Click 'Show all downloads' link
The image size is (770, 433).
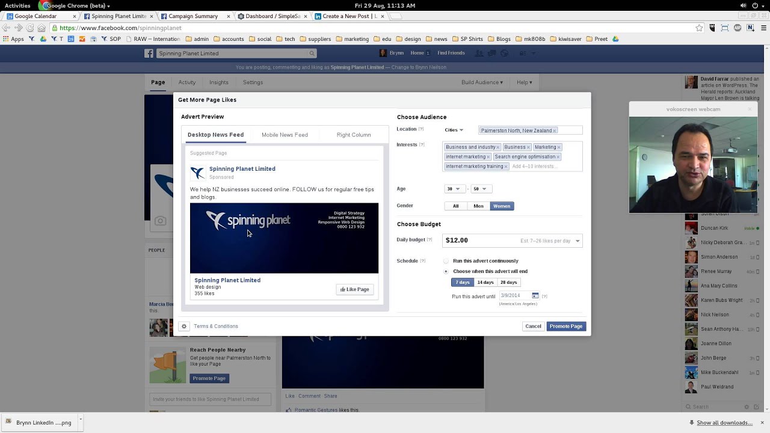coord(724,423)
